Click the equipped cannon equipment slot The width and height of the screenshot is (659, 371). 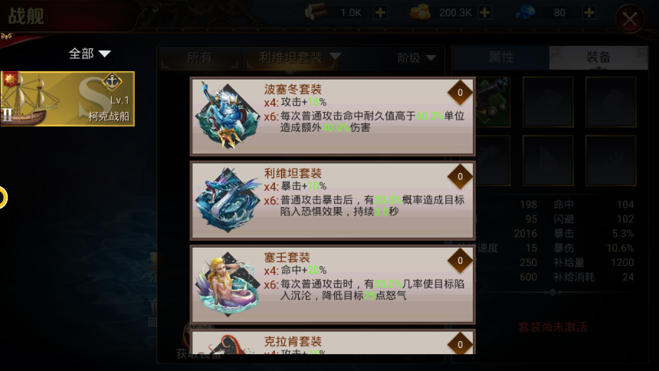[492, 102]
